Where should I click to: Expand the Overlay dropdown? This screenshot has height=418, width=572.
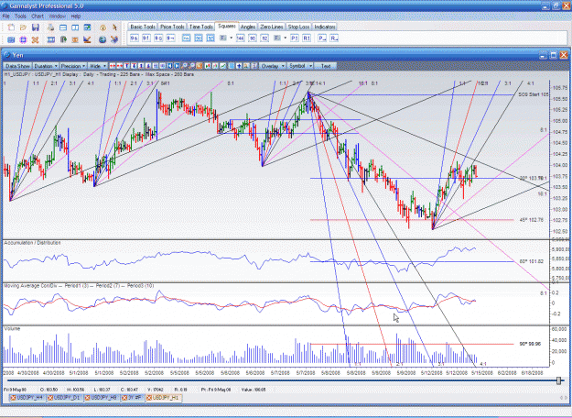pyautogui.click(x=272, y=66)
